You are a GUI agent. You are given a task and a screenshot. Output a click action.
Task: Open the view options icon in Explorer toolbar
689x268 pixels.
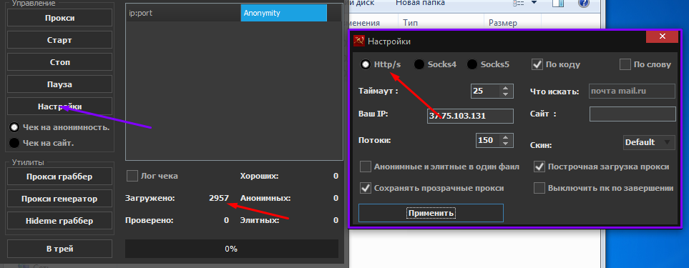point(518,3)
